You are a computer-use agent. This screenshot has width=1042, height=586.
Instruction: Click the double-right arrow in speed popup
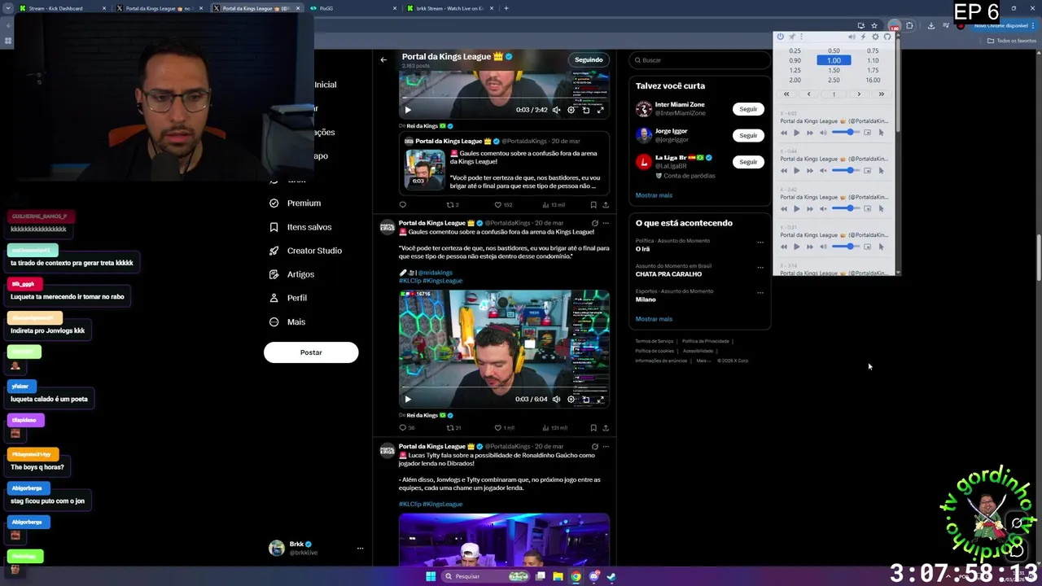tap(881, 94)
